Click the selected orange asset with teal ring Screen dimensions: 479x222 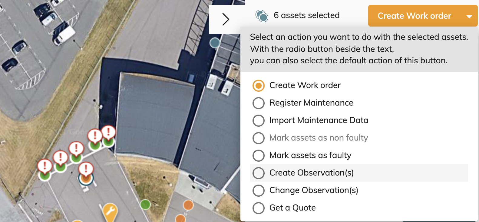(86, 179)
